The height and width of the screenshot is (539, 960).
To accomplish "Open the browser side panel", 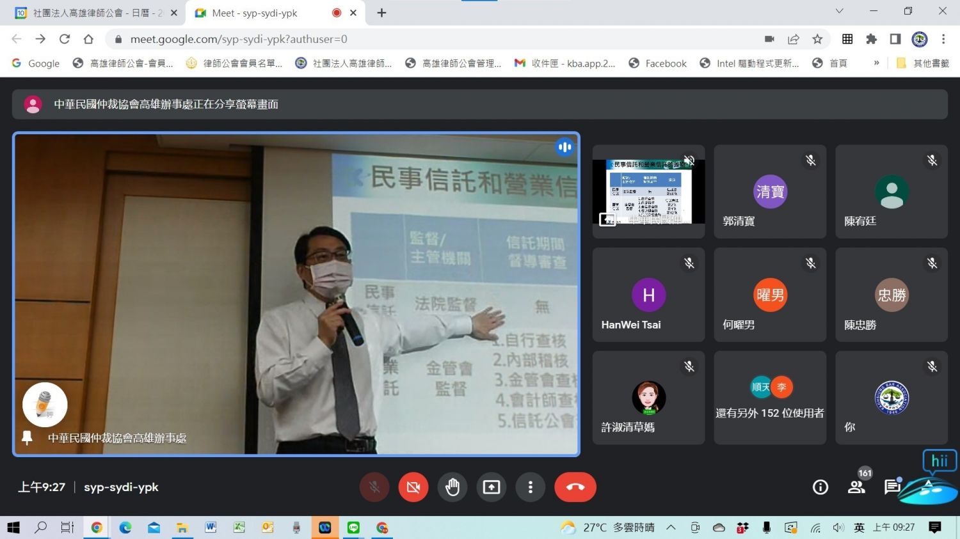I will click(x=895, y=39).
